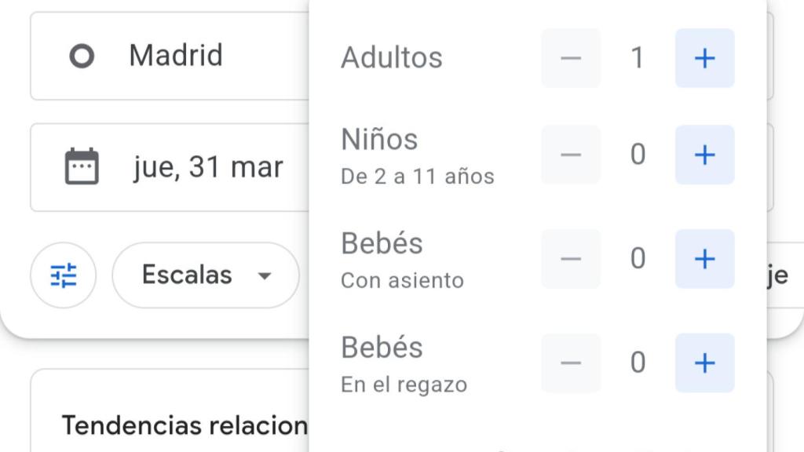Select the Niños De 2 a 11 años label
The width and height of the screenshot is (804, 452).
click(418, 156)
